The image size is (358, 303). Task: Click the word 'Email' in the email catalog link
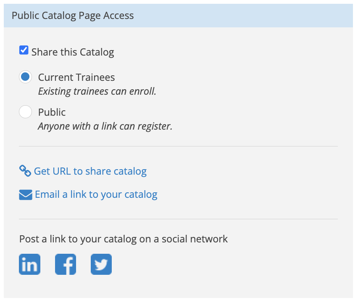pos(47,194)
